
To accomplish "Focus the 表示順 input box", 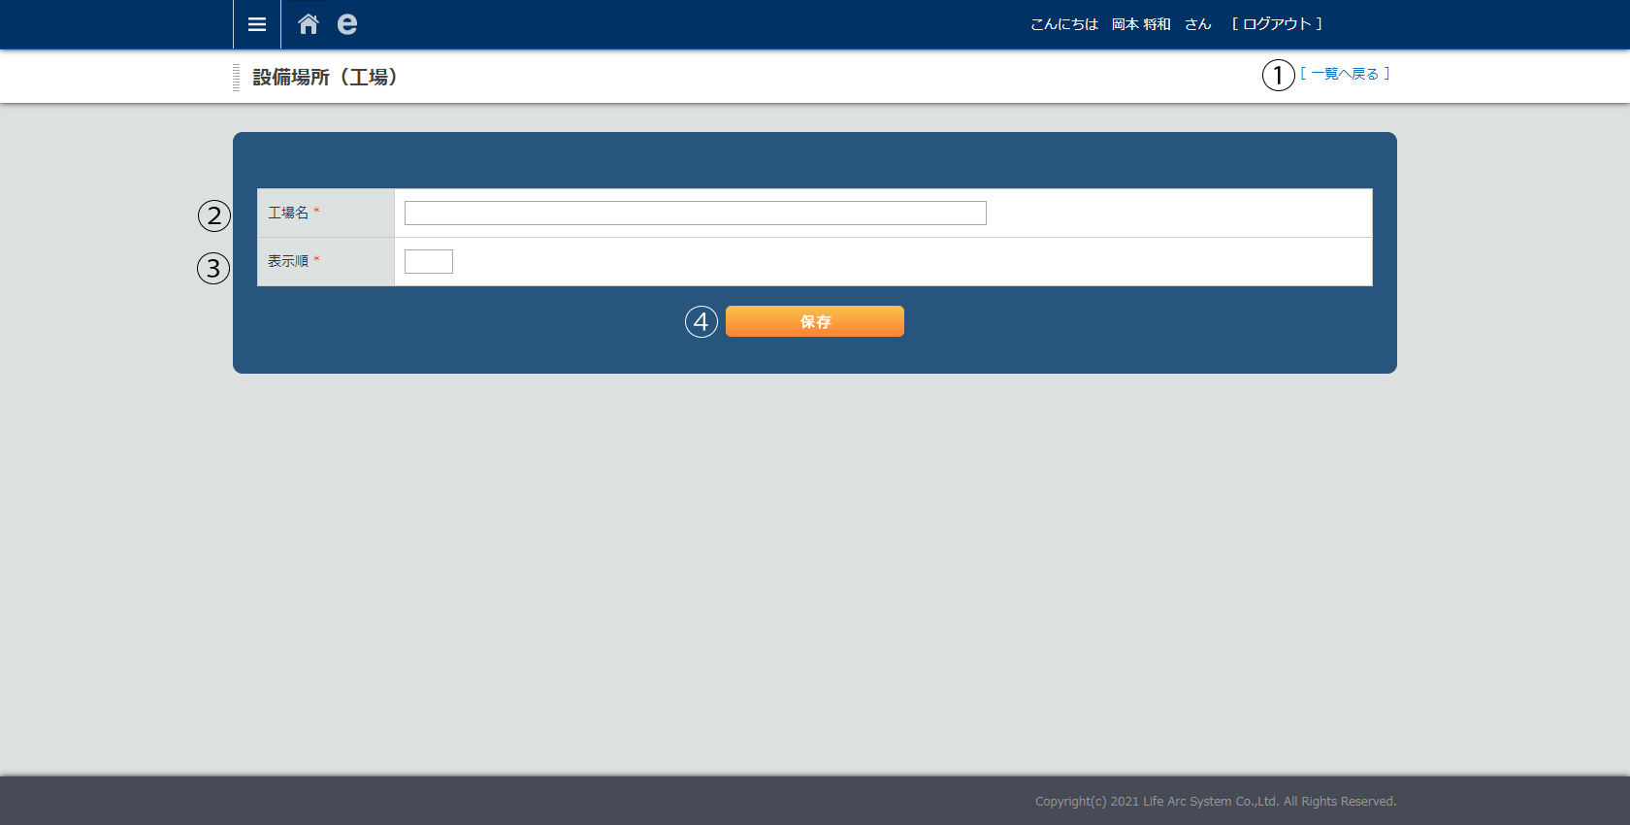I will 429,262.
